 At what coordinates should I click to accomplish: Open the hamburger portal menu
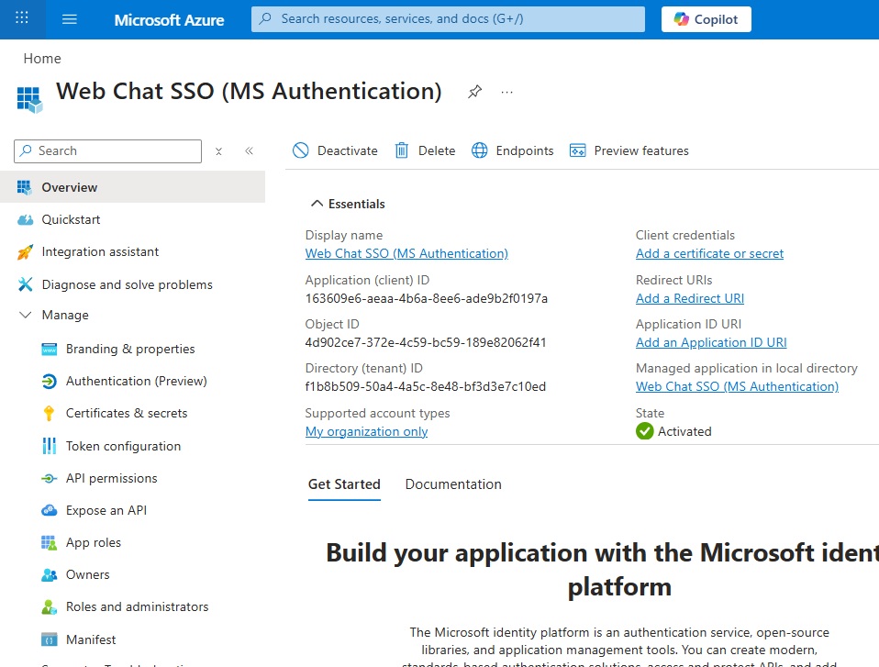pyautogui.click(x=70, y=19)
